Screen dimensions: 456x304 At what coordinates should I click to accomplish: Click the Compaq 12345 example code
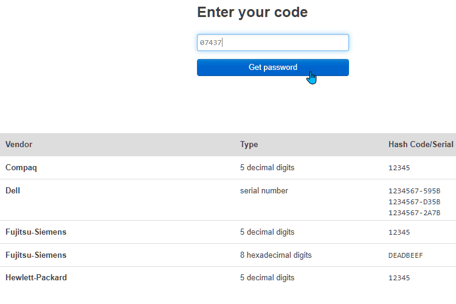[399, 168]
